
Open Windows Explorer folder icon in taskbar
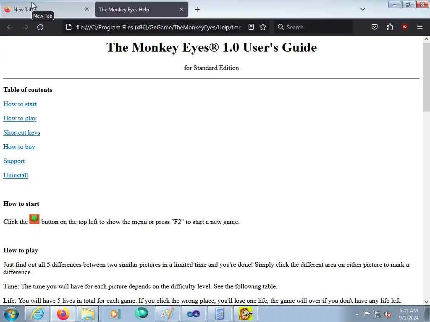[88, 314]
